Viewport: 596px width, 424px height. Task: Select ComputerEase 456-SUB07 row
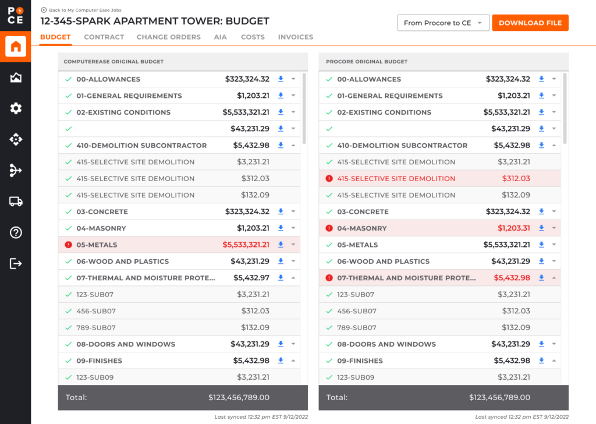click(179, 311)
